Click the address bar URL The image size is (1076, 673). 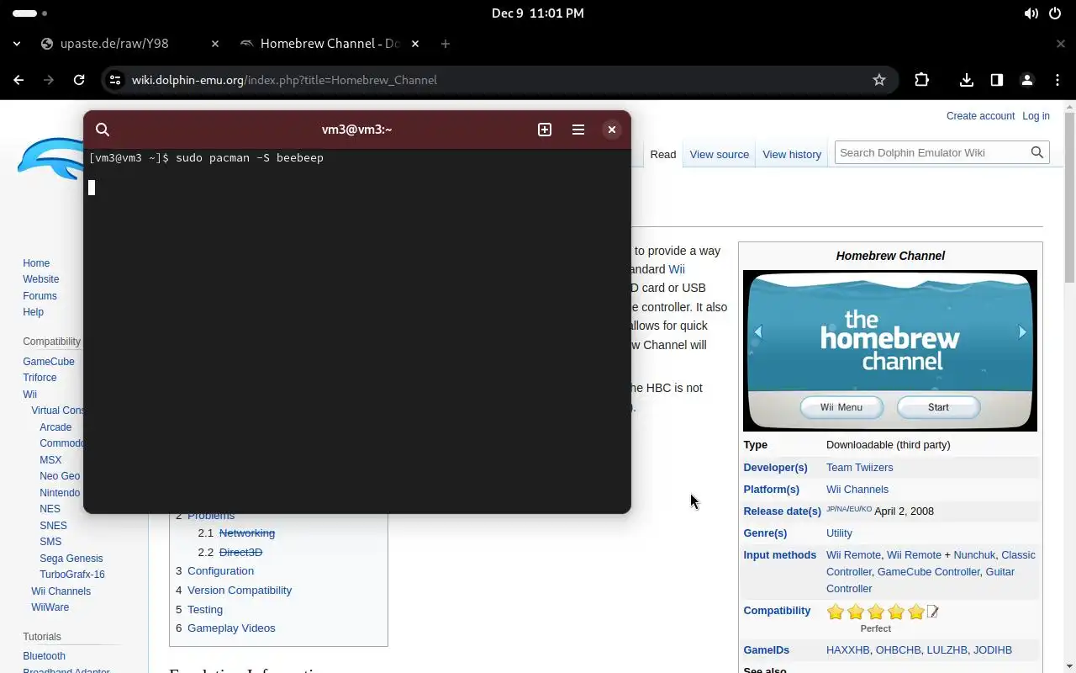tap(284, 80)
